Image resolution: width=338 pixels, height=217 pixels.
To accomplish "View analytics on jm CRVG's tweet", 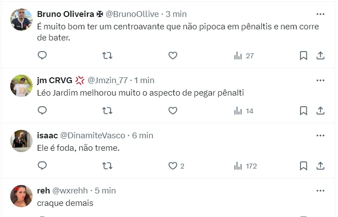I will 243,111.
